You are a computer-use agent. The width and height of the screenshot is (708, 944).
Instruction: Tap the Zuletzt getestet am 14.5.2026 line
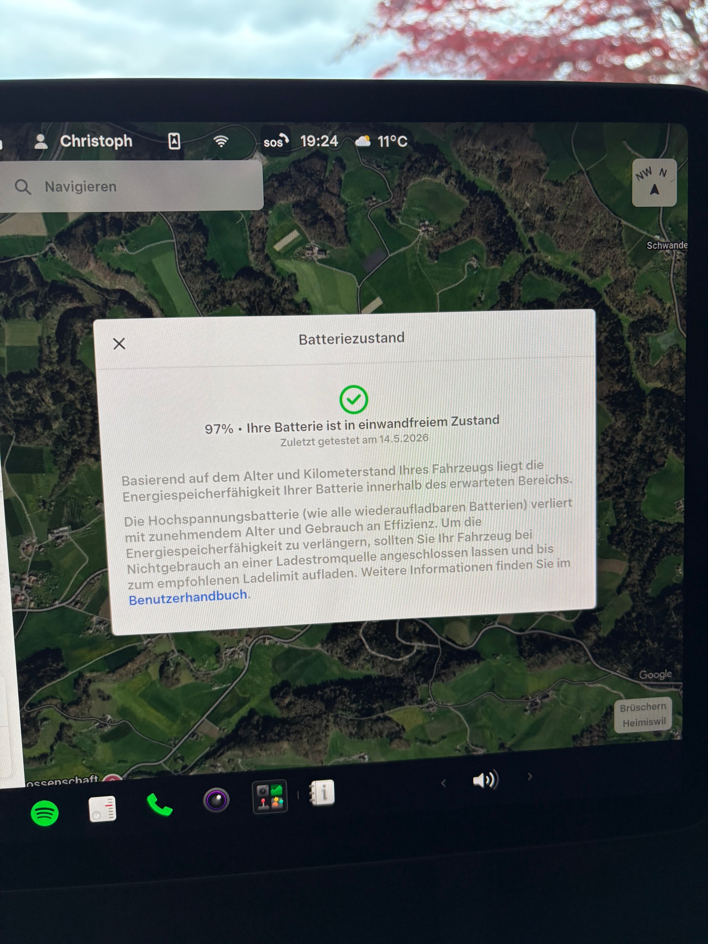[x=354, y=440]
